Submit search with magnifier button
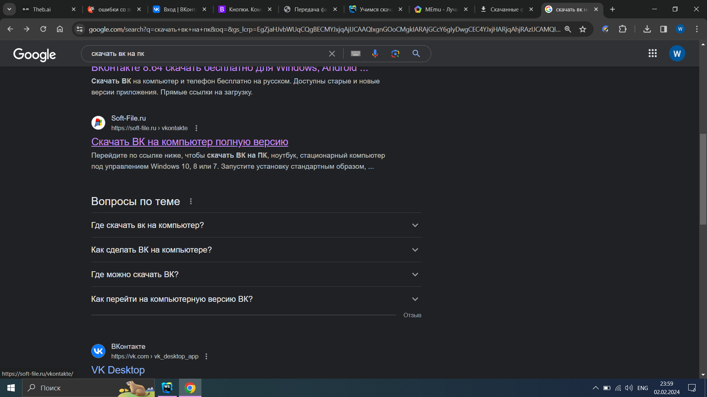707x397 pixels. click(x=416, y=54)
